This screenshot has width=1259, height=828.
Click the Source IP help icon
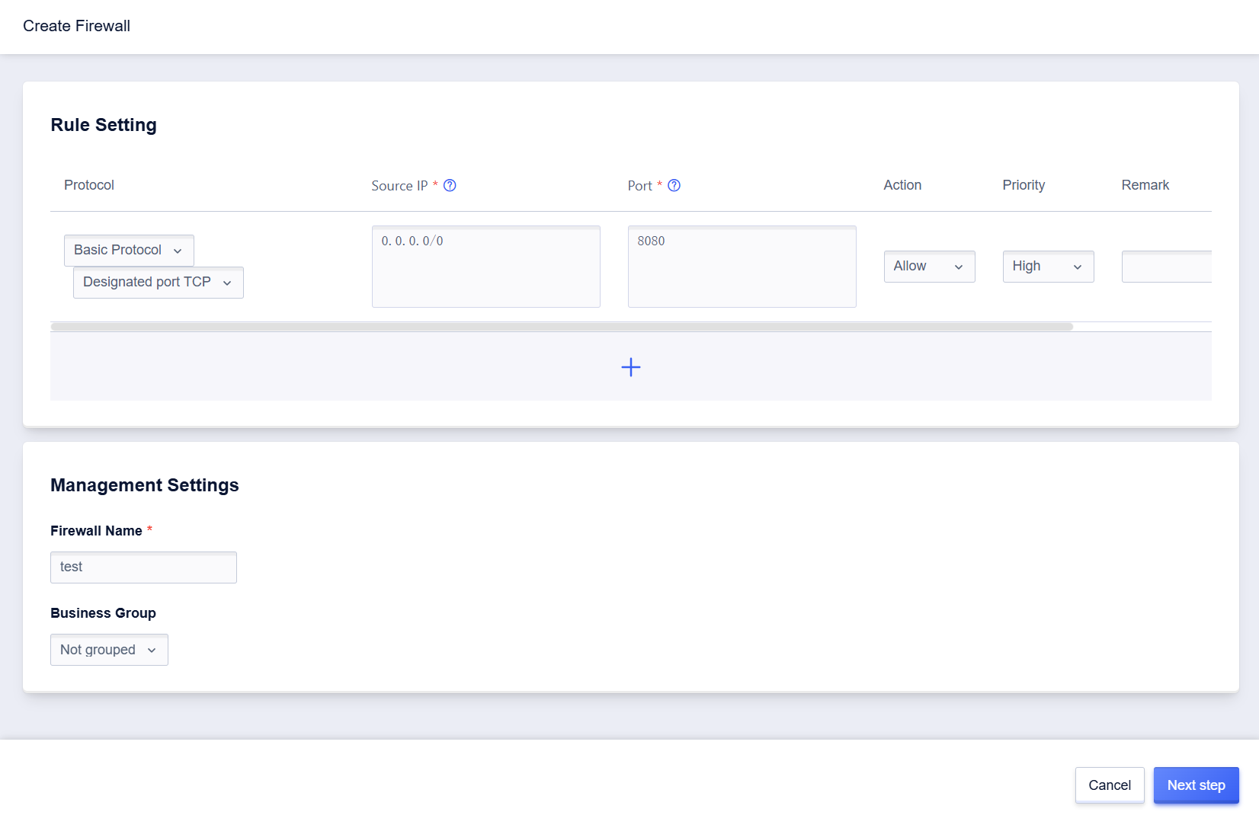[x=450, y=185]
